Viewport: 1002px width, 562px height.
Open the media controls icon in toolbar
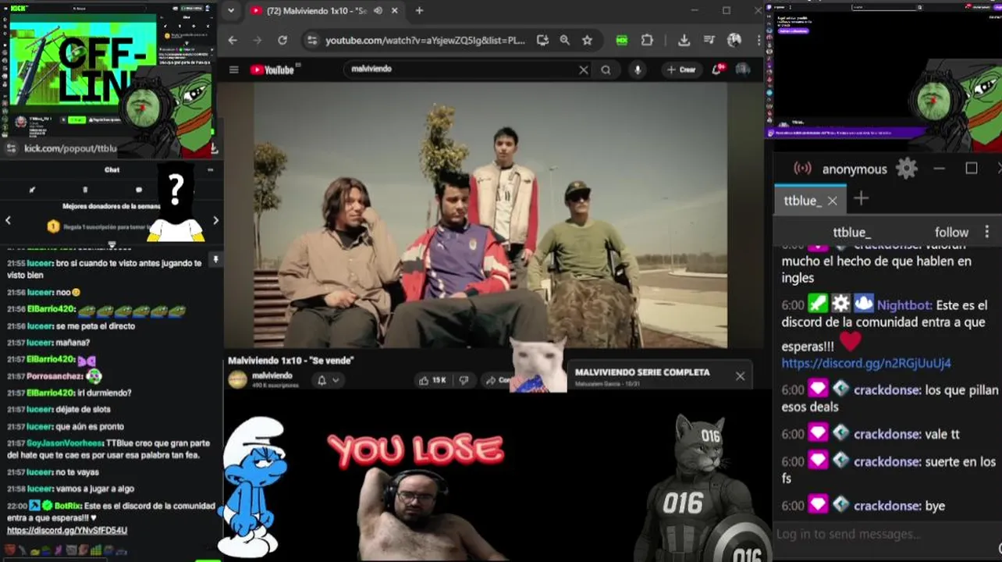point(709,40)
